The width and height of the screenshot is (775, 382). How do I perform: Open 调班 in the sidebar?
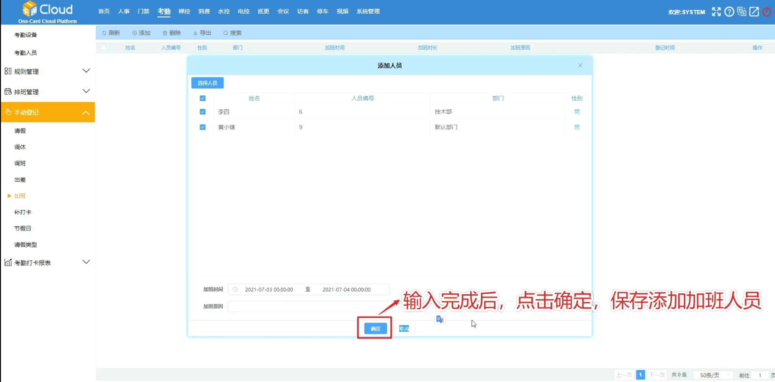(20, 163)
